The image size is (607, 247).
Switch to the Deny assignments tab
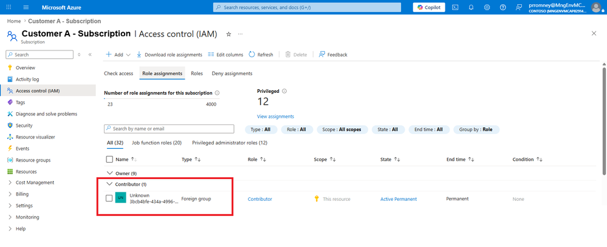coord(232,73)
